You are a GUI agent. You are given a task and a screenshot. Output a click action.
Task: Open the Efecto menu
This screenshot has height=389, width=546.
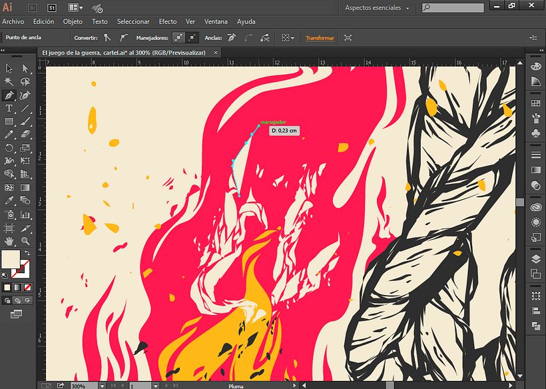[x=168, y=21]
